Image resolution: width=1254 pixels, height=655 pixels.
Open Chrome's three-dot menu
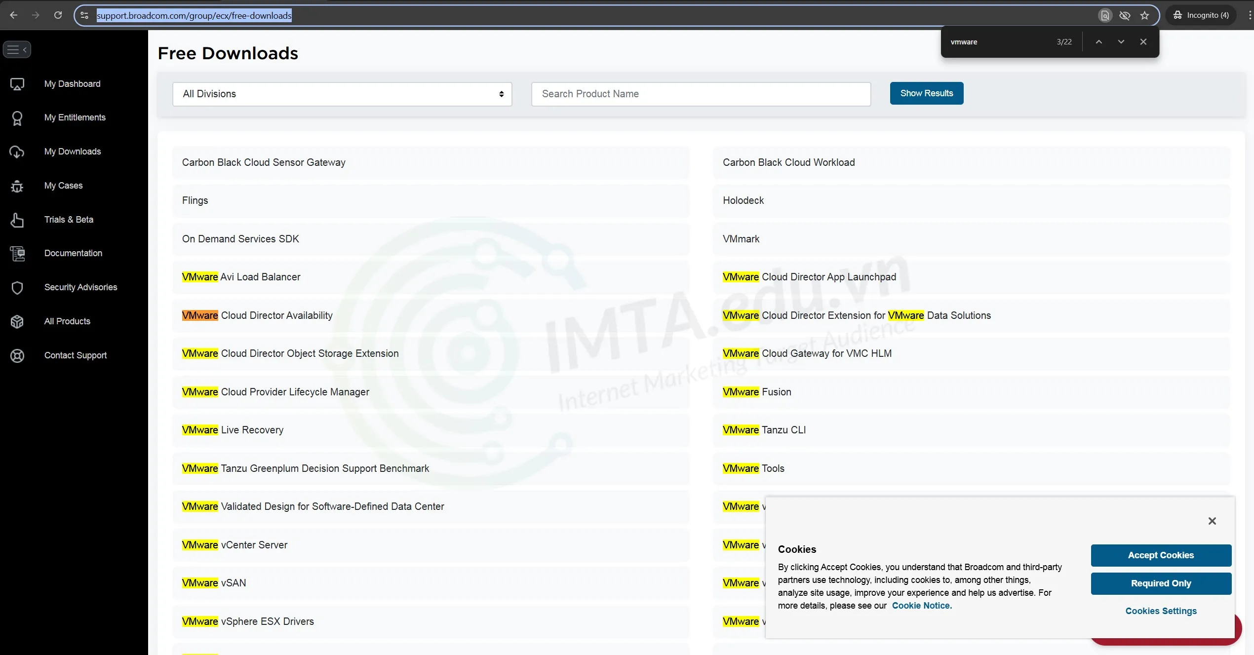(1249, 15)
